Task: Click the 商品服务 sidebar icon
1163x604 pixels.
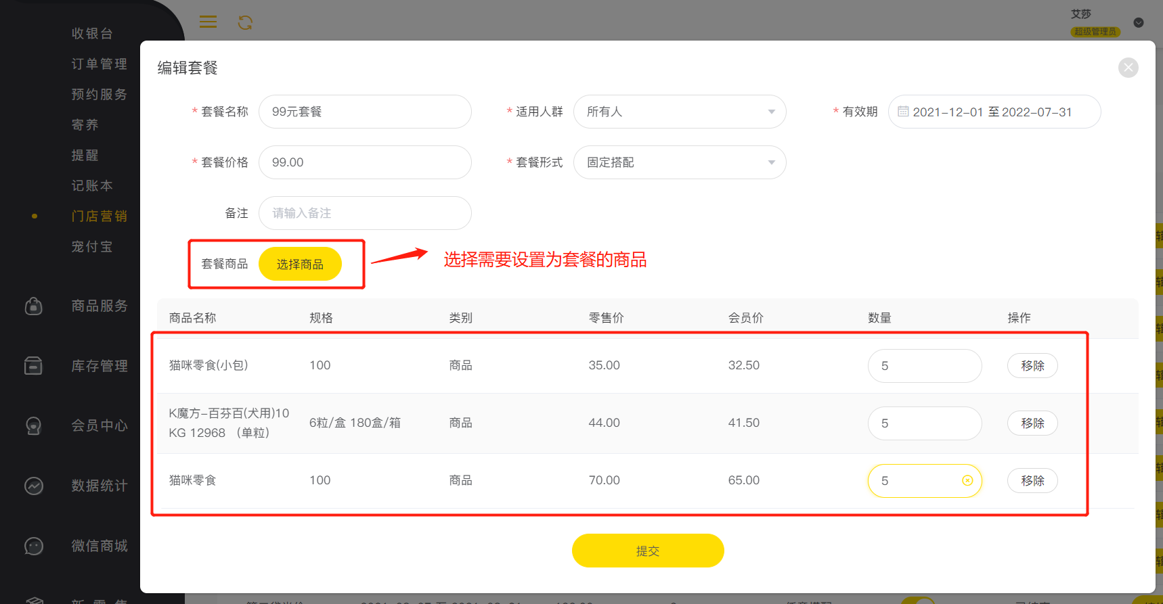Action: coord(34,306)
